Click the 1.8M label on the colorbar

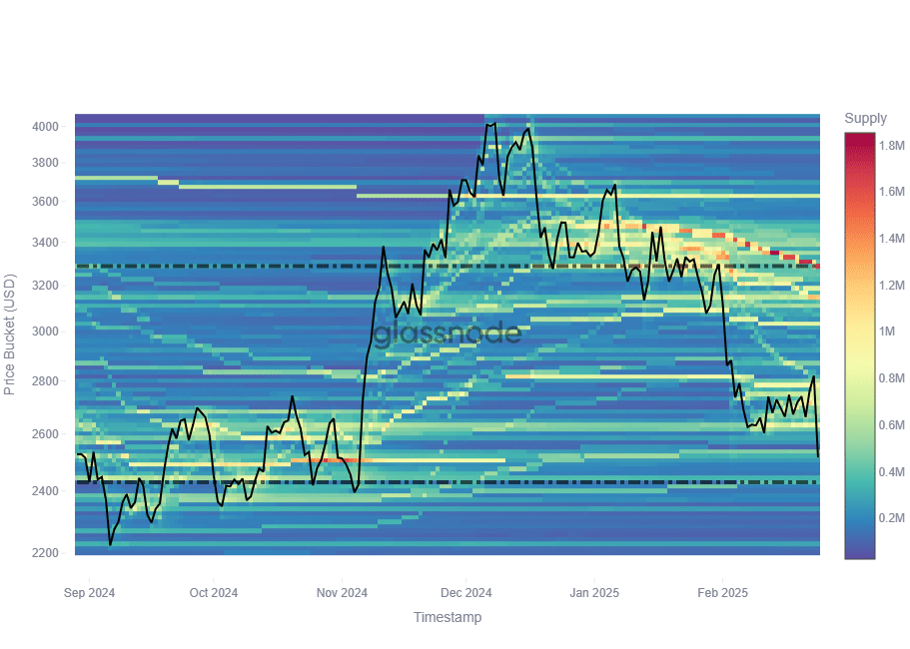[892, 146]
